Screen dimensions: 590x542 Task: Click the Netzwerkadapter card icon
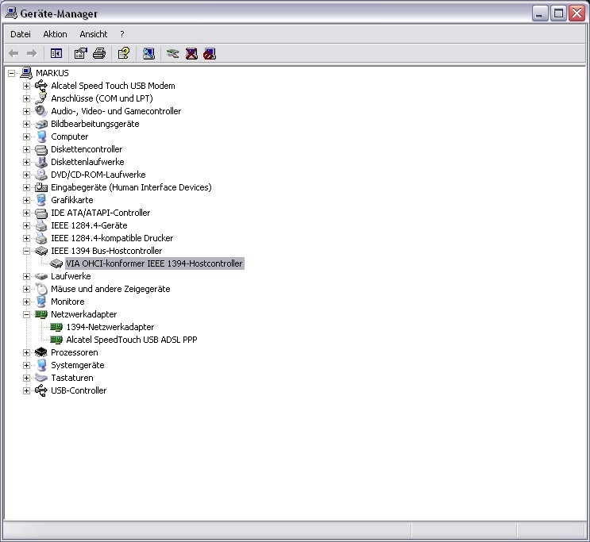[x=41, y=314]
